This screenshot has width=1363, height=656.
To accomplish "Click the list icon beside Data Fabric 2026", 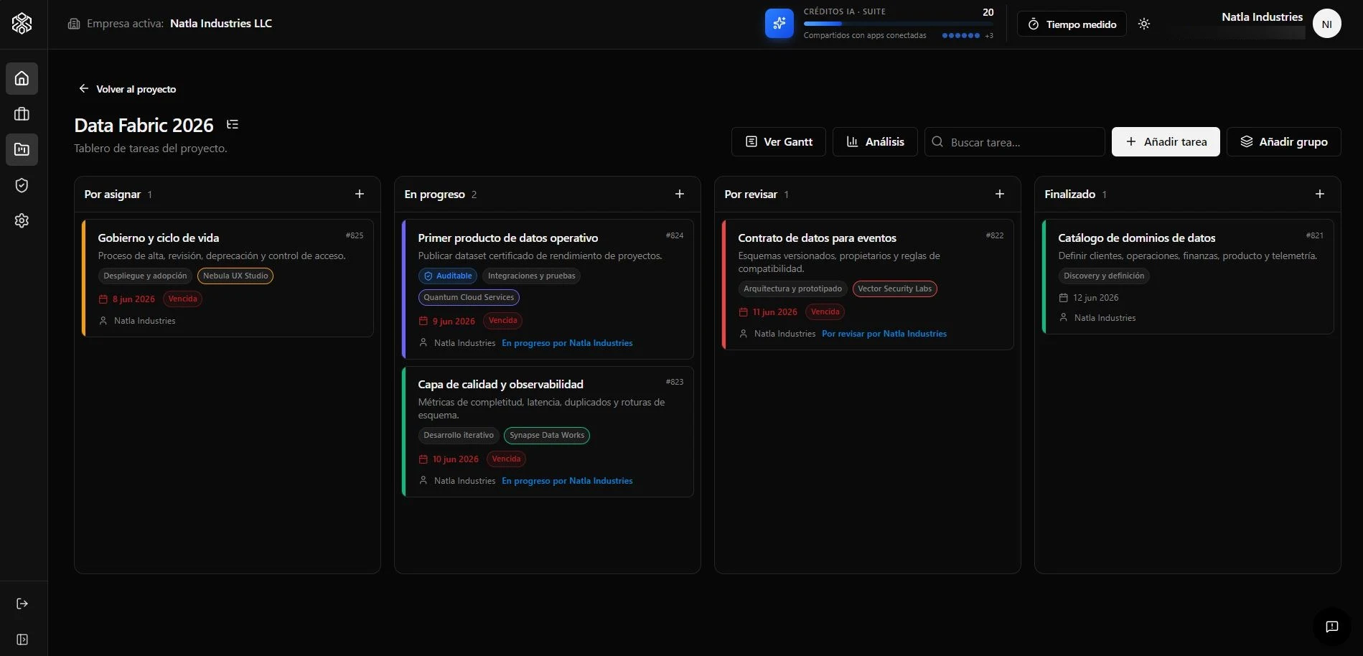I will 232,125.
